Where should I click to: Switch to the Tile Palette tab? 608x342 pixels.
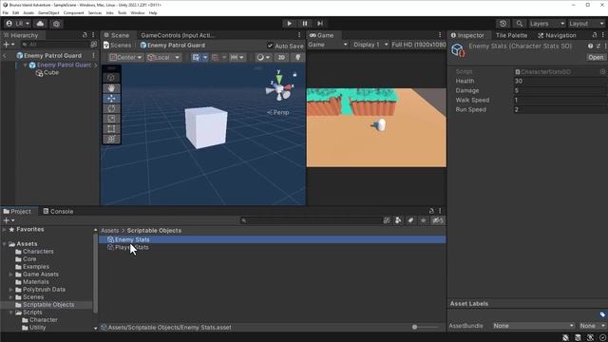point(511,35)
